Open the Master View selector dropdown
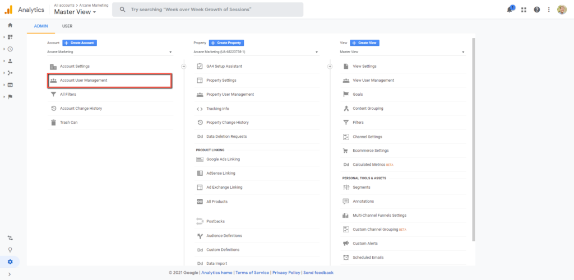 click(x=75, y=12)
